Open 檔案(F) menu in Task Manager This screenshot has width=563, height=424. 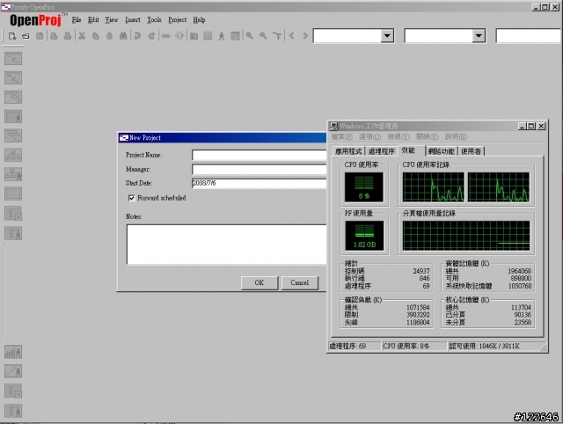(342, 136)
